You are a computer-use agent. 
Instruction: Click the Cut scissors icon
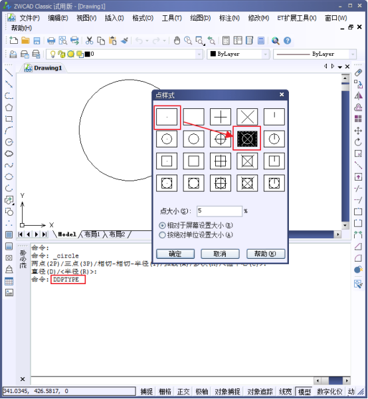point(89,40)
